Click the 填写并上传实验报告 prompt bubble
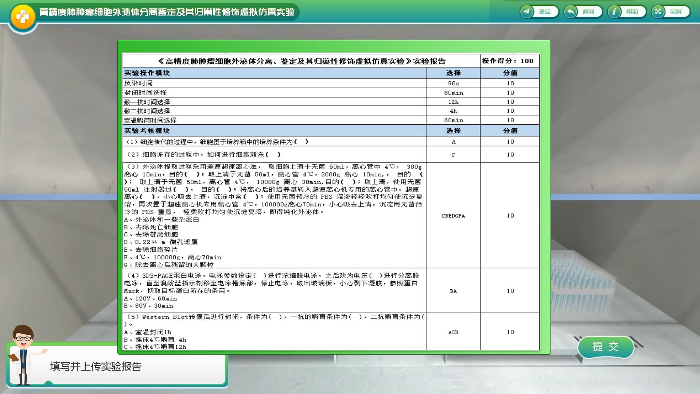Screen dimensions: 700x394 [x=96, y=367]
